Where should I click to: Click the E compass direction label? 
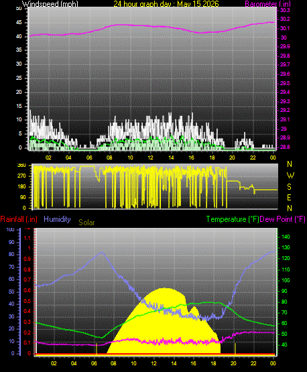point(289,197)
